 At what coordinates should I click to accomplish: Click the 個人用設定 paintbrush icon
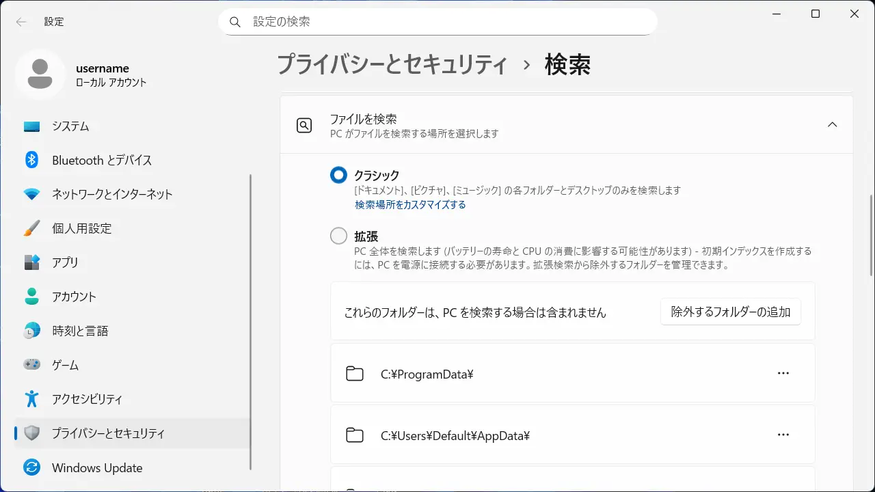(31, 228)
